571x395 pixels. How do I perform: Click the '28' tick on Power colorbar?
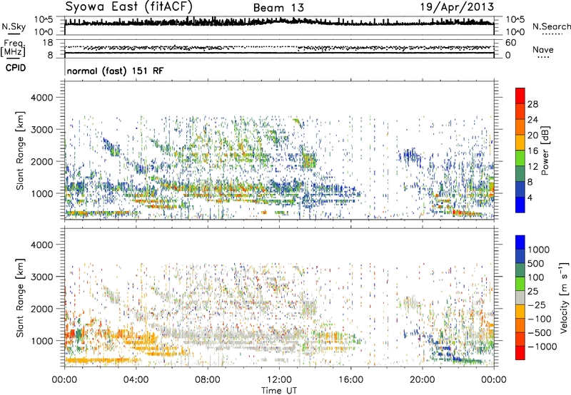532,104
